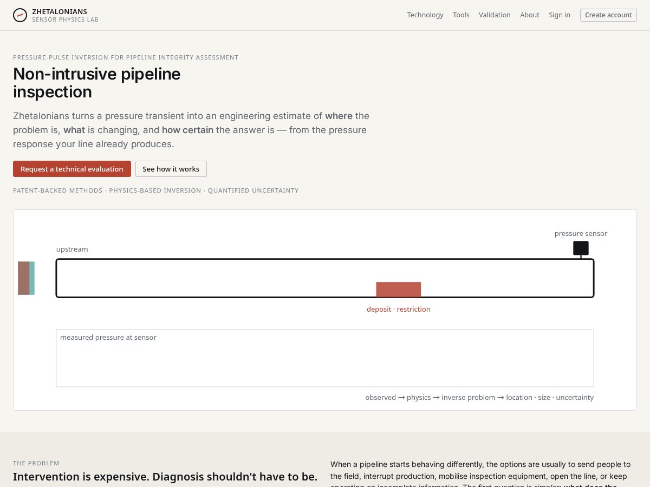Click the See how it works button

tap(171, 169)
